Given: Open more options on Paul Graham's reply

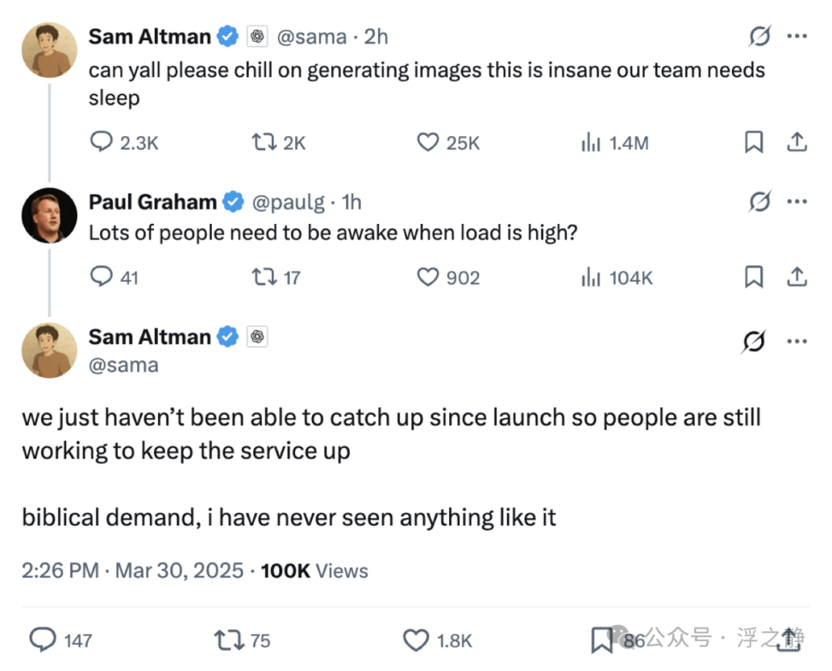Looking at the screenshot, I should tap(797, 202).
